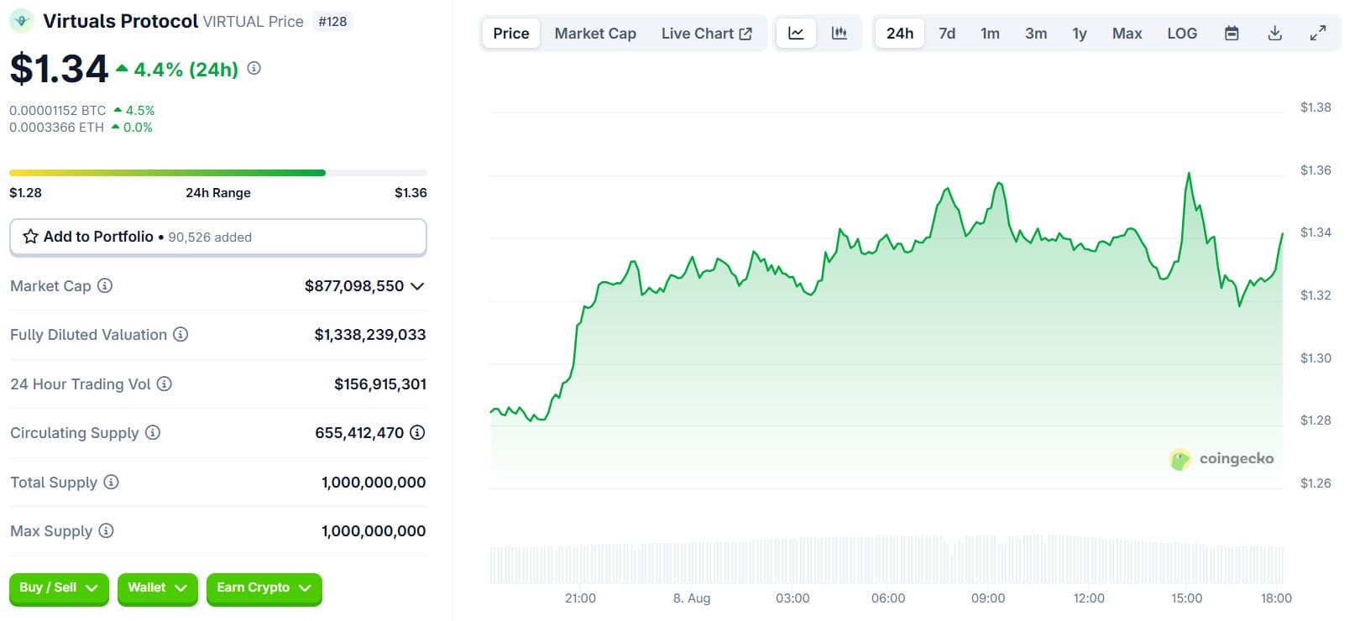Click the 0.0003366 ETH price text
1360x621 pixels.
pos(57,128)
